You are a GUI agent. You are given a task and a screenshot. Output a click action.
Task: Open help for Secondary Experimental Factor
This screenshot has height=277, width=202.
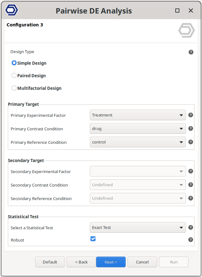point(191,171)
